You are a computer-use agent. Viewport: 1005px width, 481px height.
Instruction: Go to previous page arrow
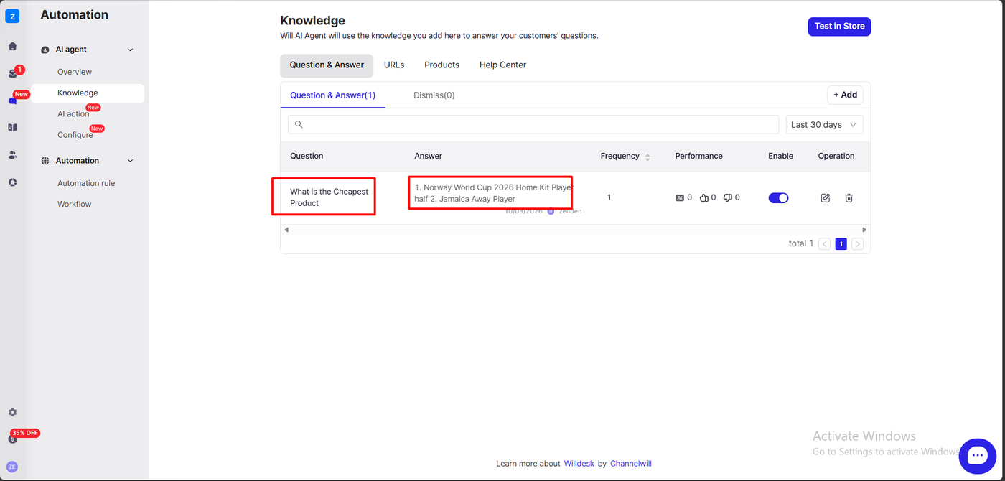point(824,244)
